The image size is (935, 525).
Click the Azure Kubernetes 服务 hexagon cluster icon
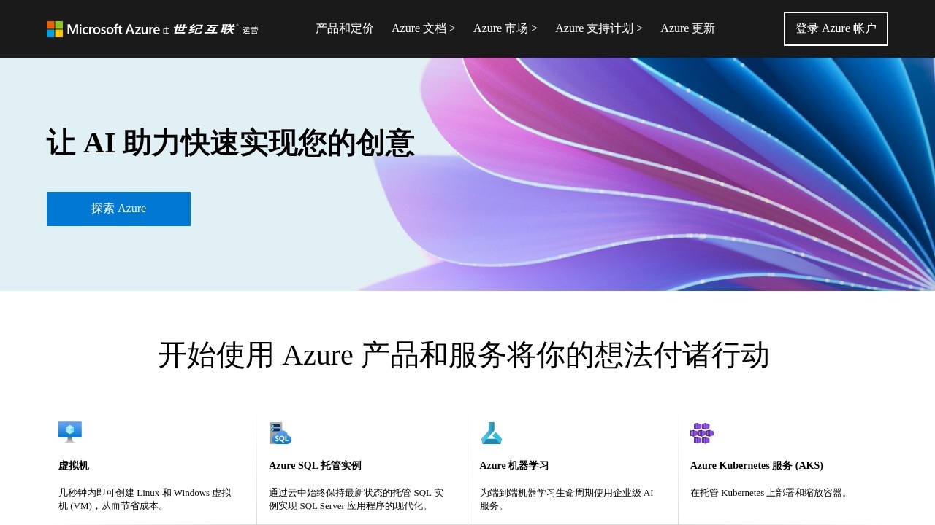coord(701,432)
